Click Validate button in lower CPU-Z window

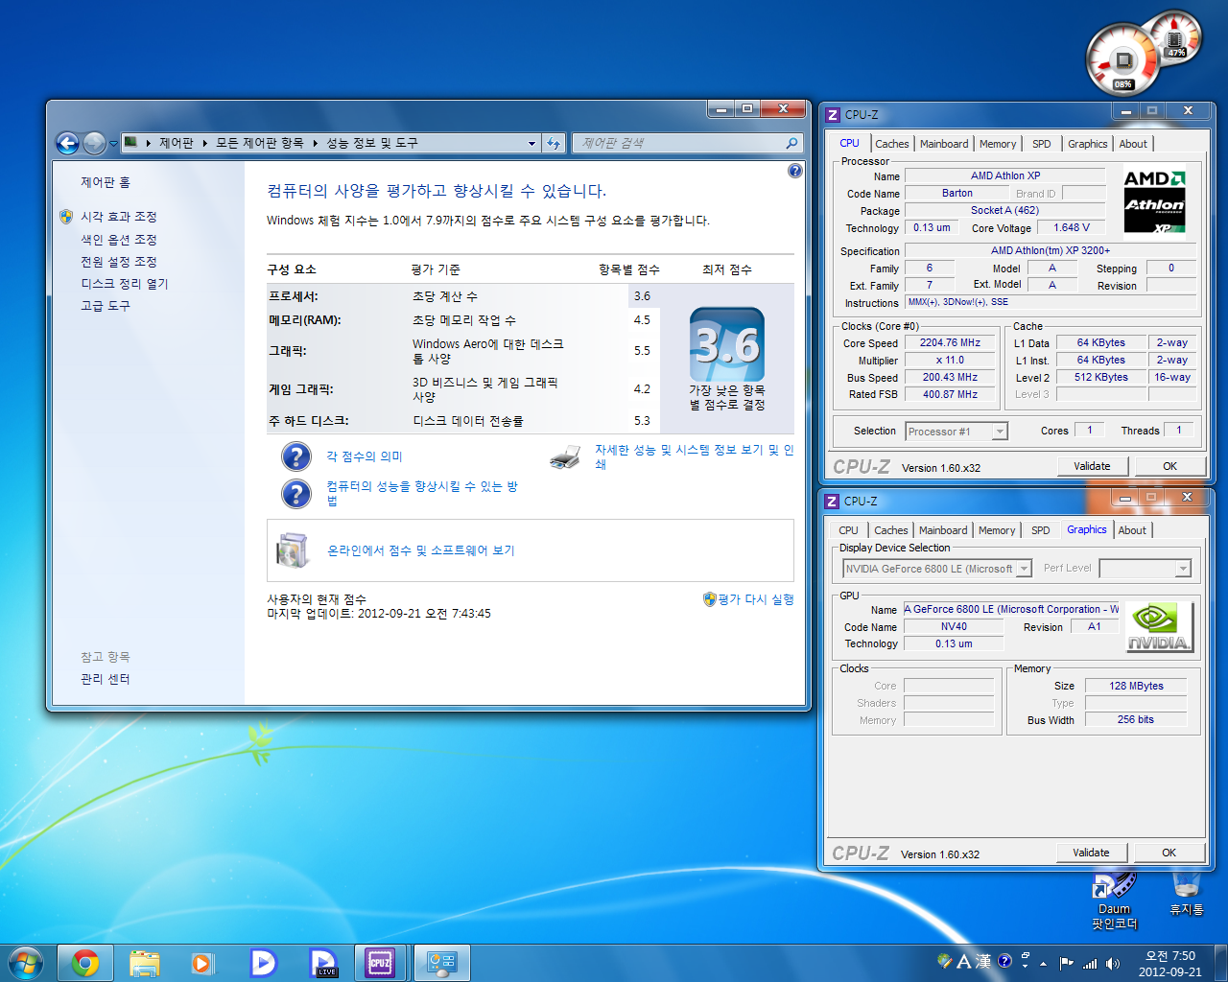coord(1091,853)
